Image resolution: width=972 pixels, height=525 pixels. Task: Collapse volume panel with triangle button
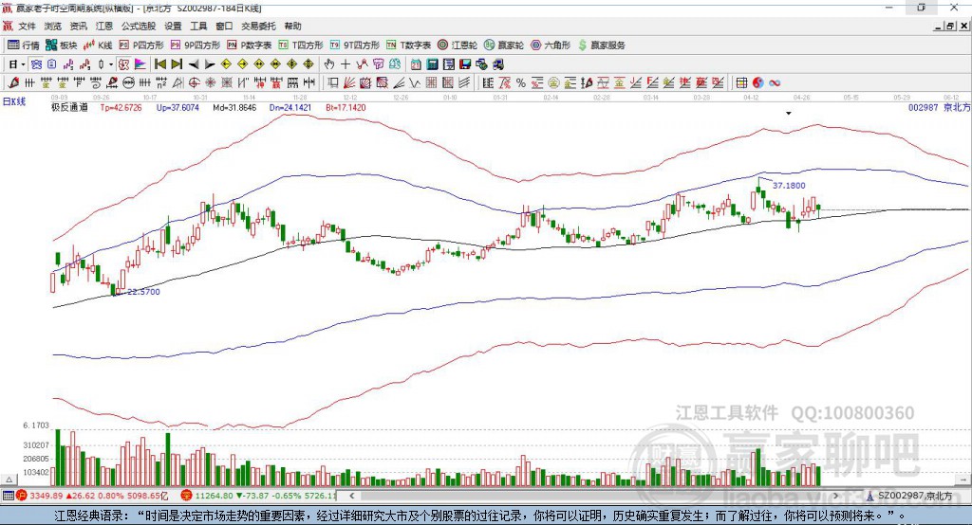coord(9,480)
